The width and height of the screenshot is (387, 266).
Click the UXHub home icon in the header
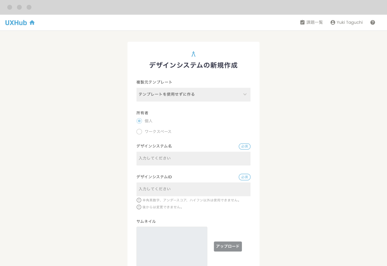point(32,22)
